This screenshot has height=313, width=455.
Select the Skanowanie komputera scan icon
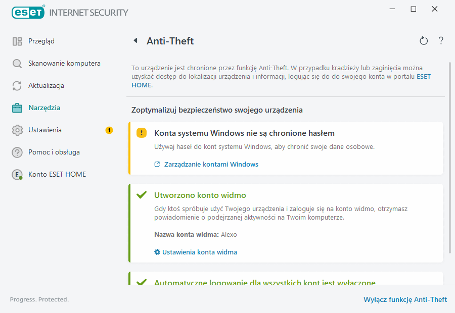17,63
